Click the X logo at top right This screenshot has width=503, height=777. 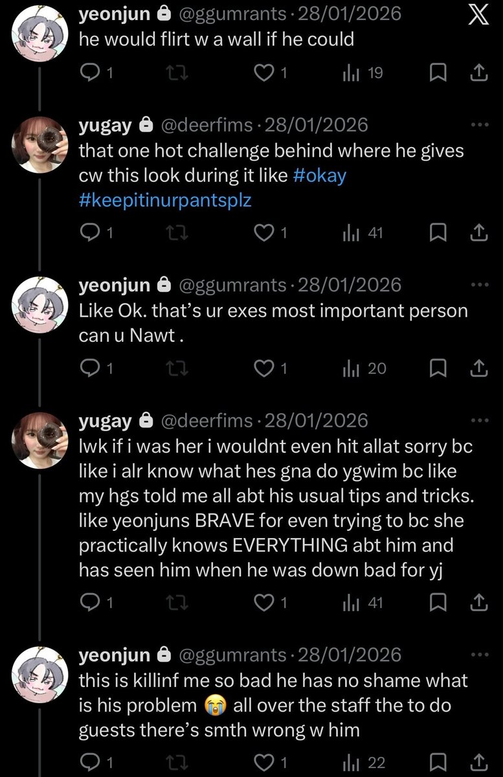(x=478, y=16)
